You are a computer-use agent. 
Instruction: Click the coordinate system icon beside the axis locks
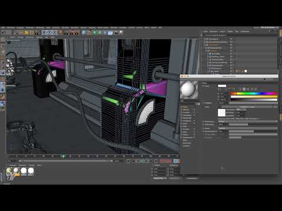click(x=60, y=33)
